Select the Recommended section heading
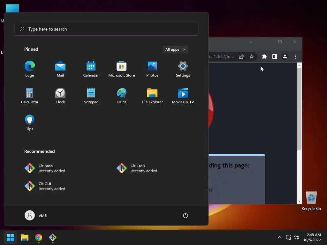The height and width of the screenshot is (245, 327). pos(39,151)
